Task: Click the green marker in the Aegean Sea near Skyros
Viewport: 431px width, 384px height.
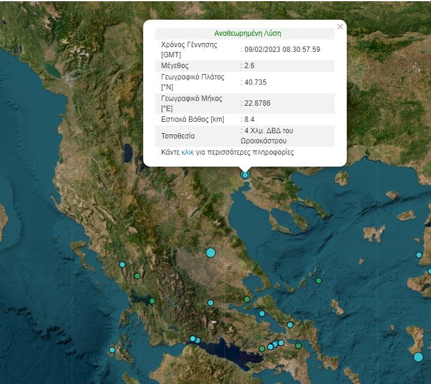Action: point(319,281)
